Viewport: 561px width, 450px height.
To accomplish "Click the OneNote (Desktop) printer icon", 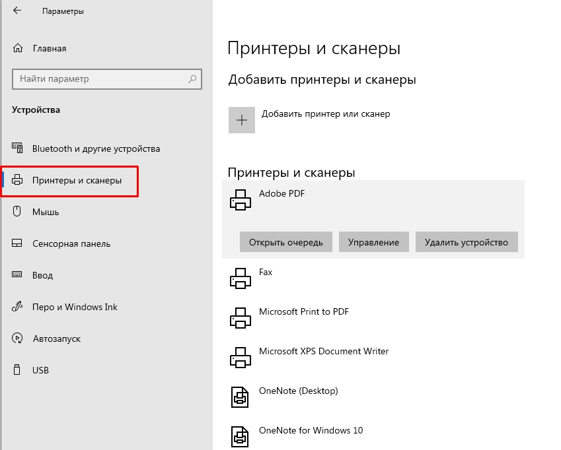I will pos(241,397).
